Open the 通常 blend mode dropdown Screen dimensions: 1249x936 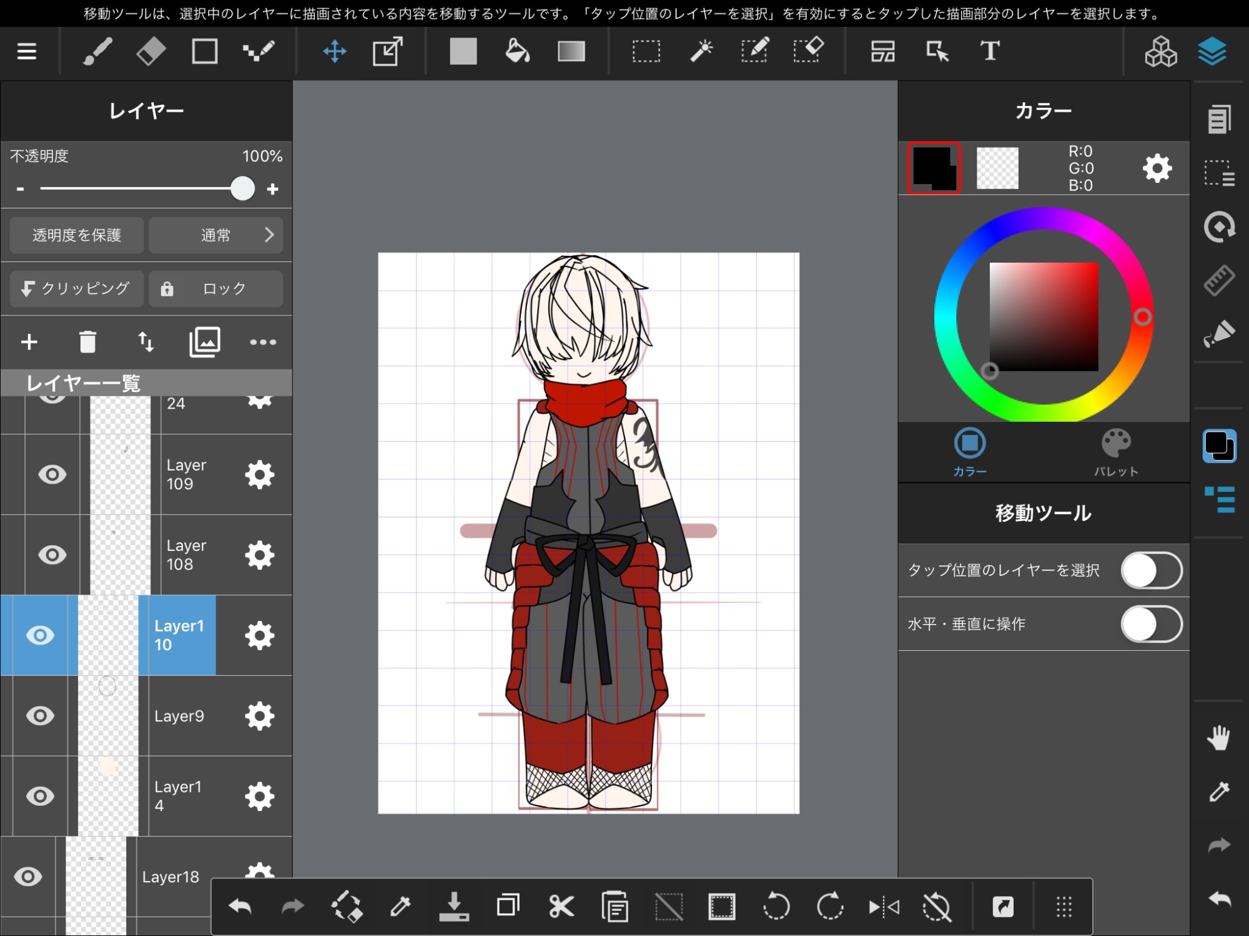(x=215, y=235)
